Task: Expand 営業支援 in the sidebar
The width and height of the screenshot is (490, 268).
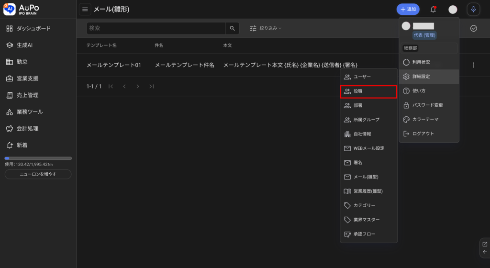Action: click(28, 78)
